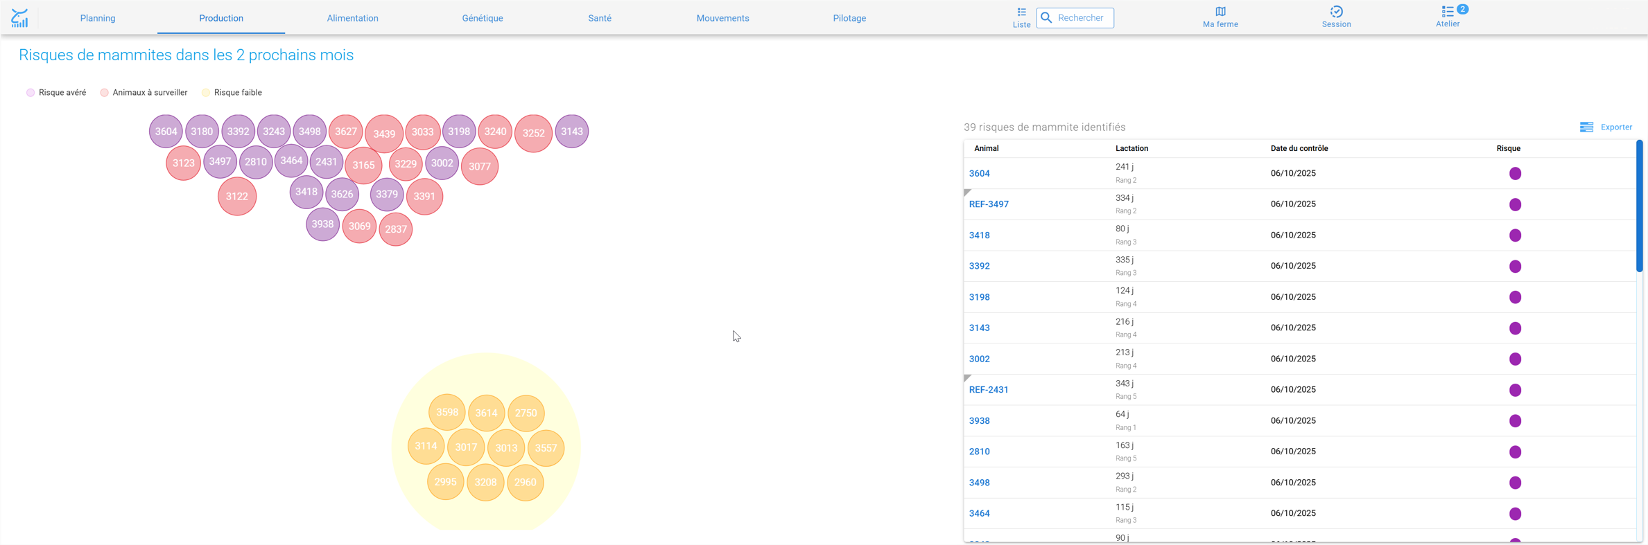Screen dimensions: 1648x545
Task: Click the Lactation column header
Action: coord(1131,149)
